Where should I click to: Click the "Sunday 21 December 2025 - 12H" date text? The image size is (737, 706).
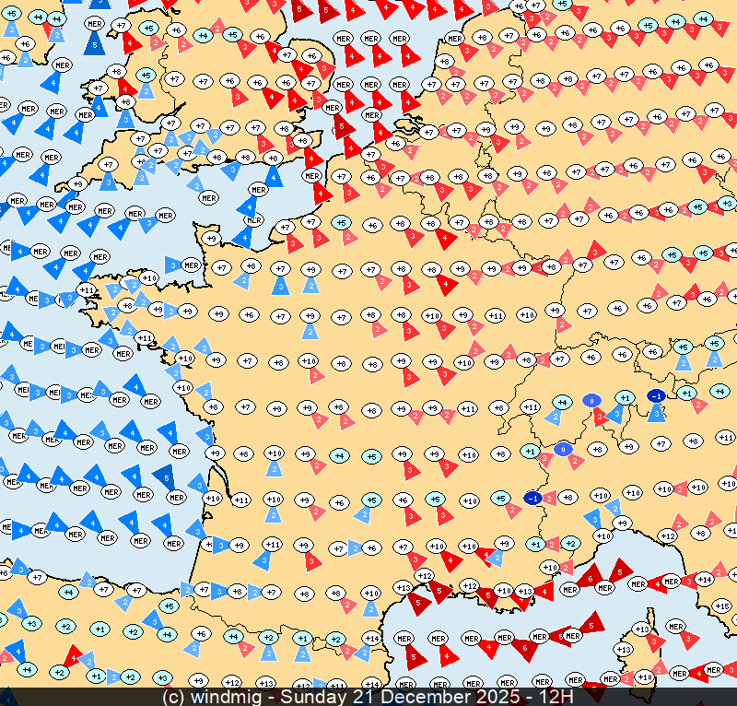[427, 697]
